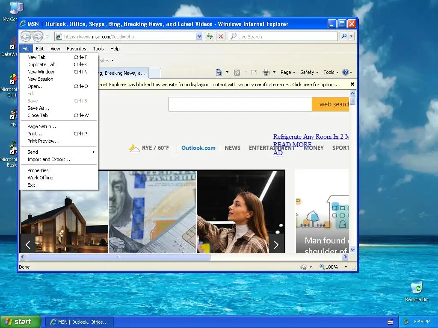438x328 pixels.
Task: Click the blue Help question mark icon
Action: point(346,72)
